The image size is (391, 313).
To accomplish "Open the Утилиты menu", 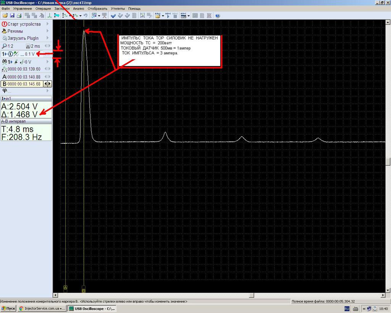I will pos(118,8).
